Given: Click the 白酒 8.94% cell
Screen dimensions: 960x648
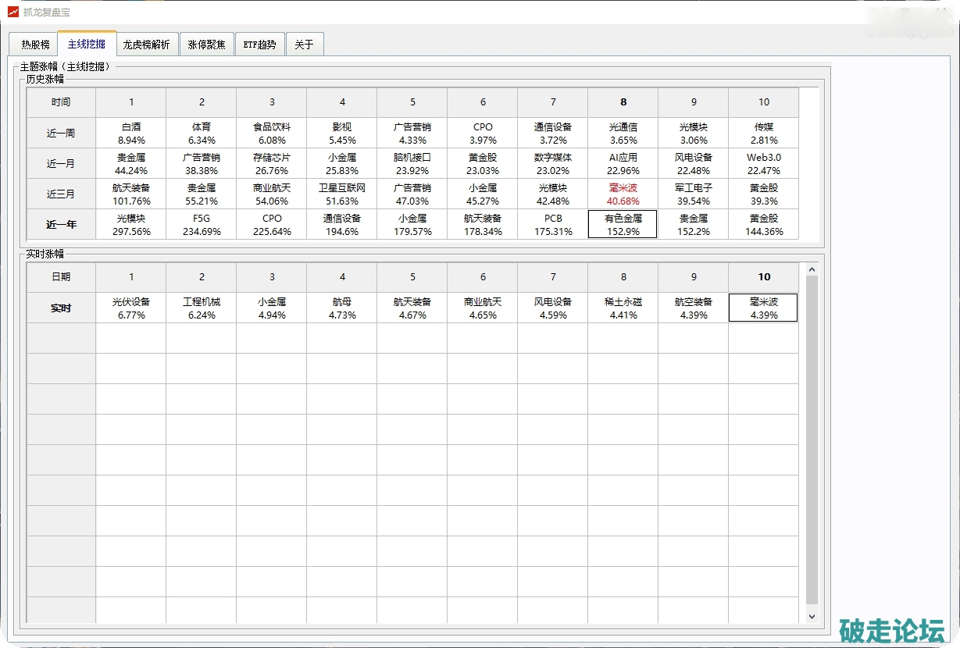Looking at the screenshot, I should 131,134.
